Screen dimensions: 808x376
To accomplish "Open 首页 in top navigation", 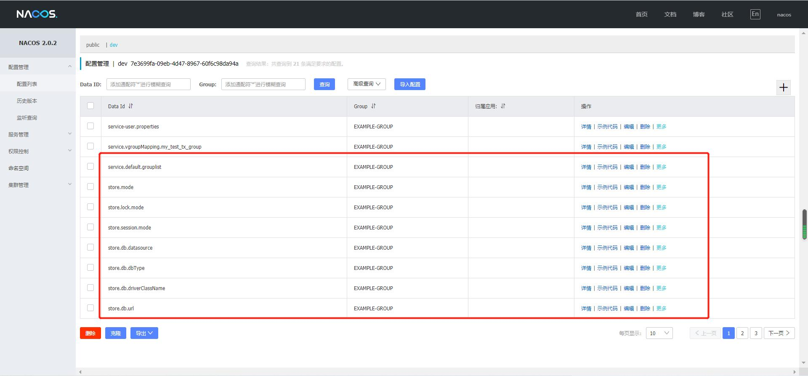I will (641, 14).
